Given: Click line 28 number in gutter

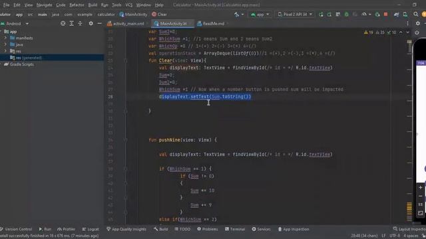Looking at the screenshot, I should [110, 97].
